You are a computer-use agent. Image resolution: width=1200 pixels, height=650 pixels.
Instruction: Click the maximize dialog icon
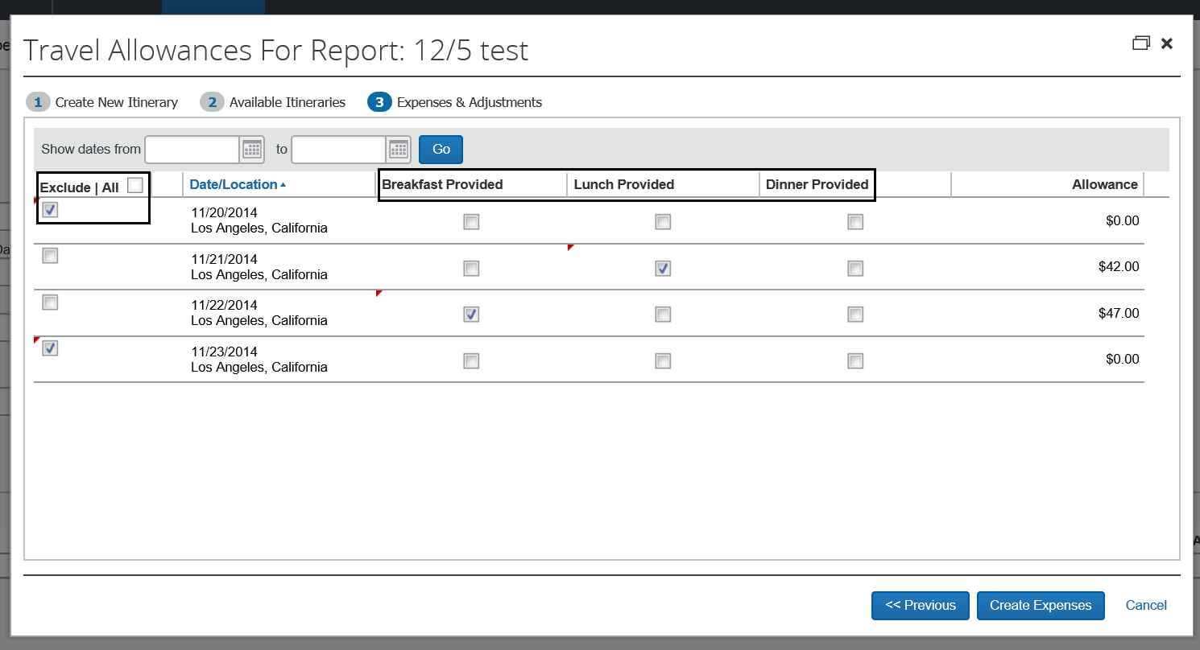pos(1140,43)
